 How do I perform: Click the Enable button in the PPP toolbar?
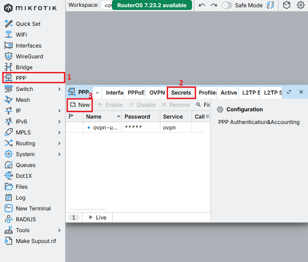point(111,105)
